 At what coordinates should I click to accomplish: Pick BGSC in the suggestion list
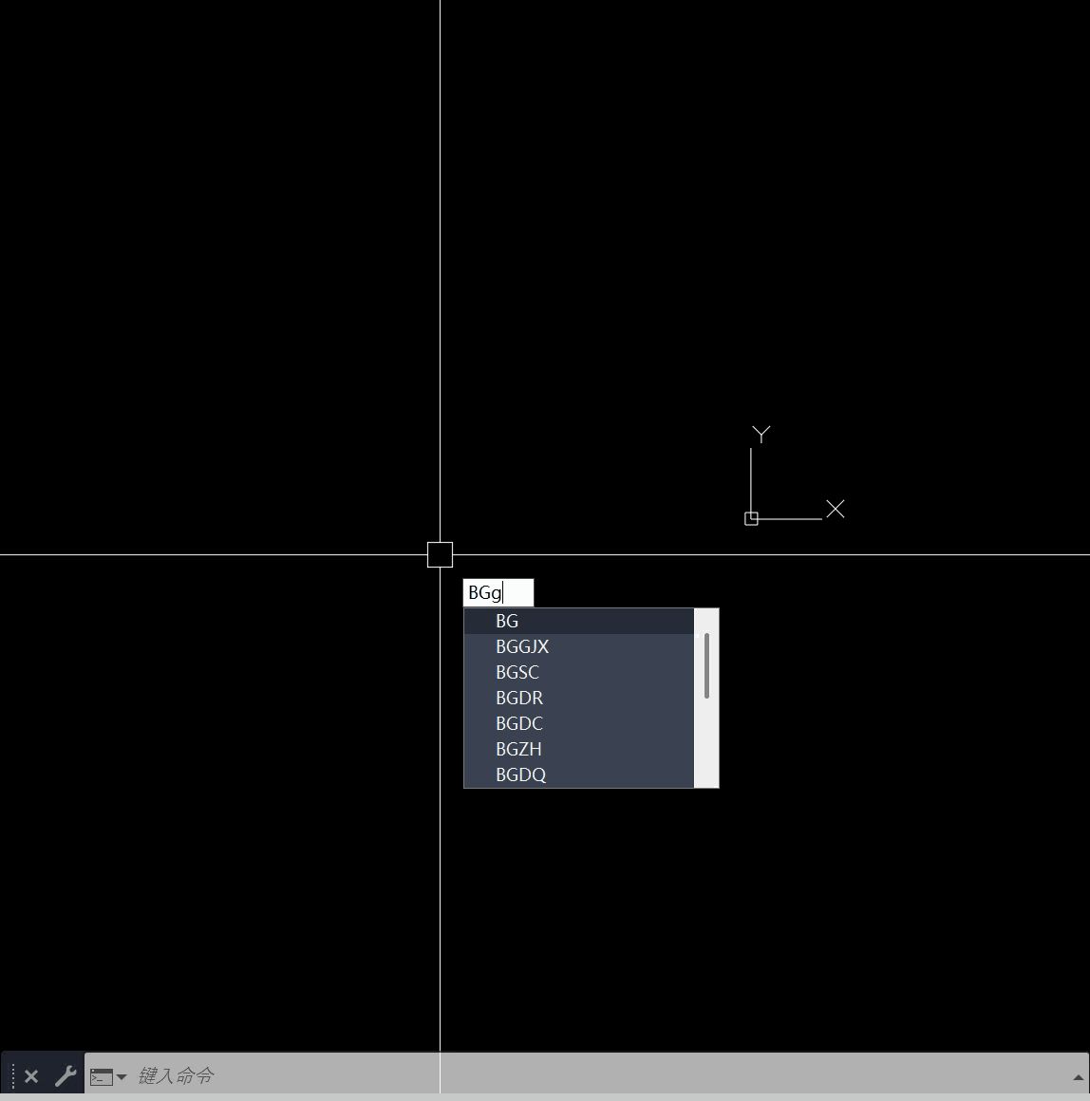coord(517,672)
